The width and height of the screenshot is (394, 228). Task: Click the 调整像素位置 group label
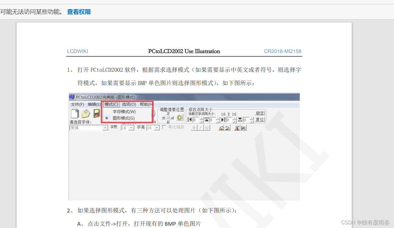(172, 109)
